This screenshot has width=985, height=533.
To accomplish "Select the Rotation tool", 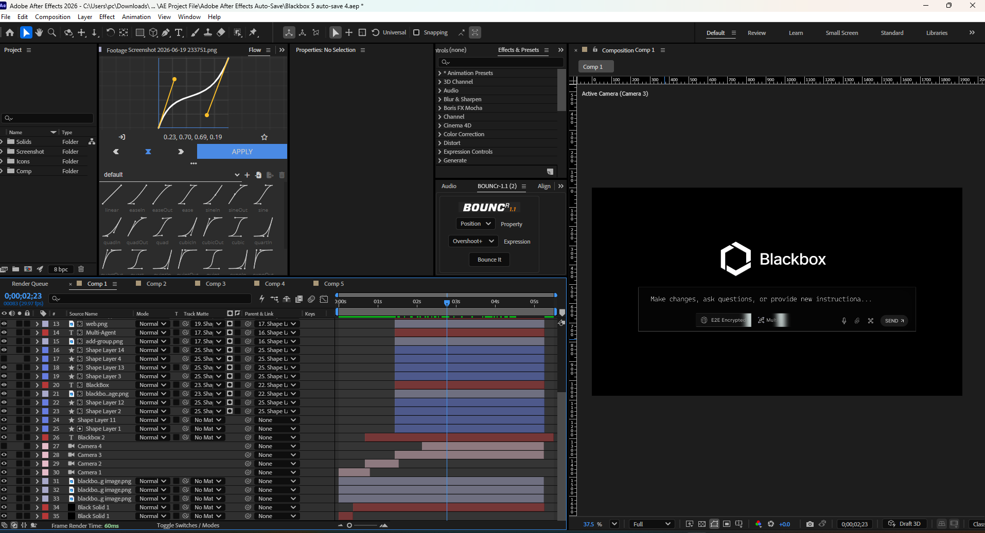I will [x=110, y=32].
